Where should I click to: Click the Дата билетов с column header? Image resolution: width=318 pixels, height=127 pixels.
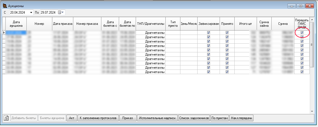pos(110,24)
